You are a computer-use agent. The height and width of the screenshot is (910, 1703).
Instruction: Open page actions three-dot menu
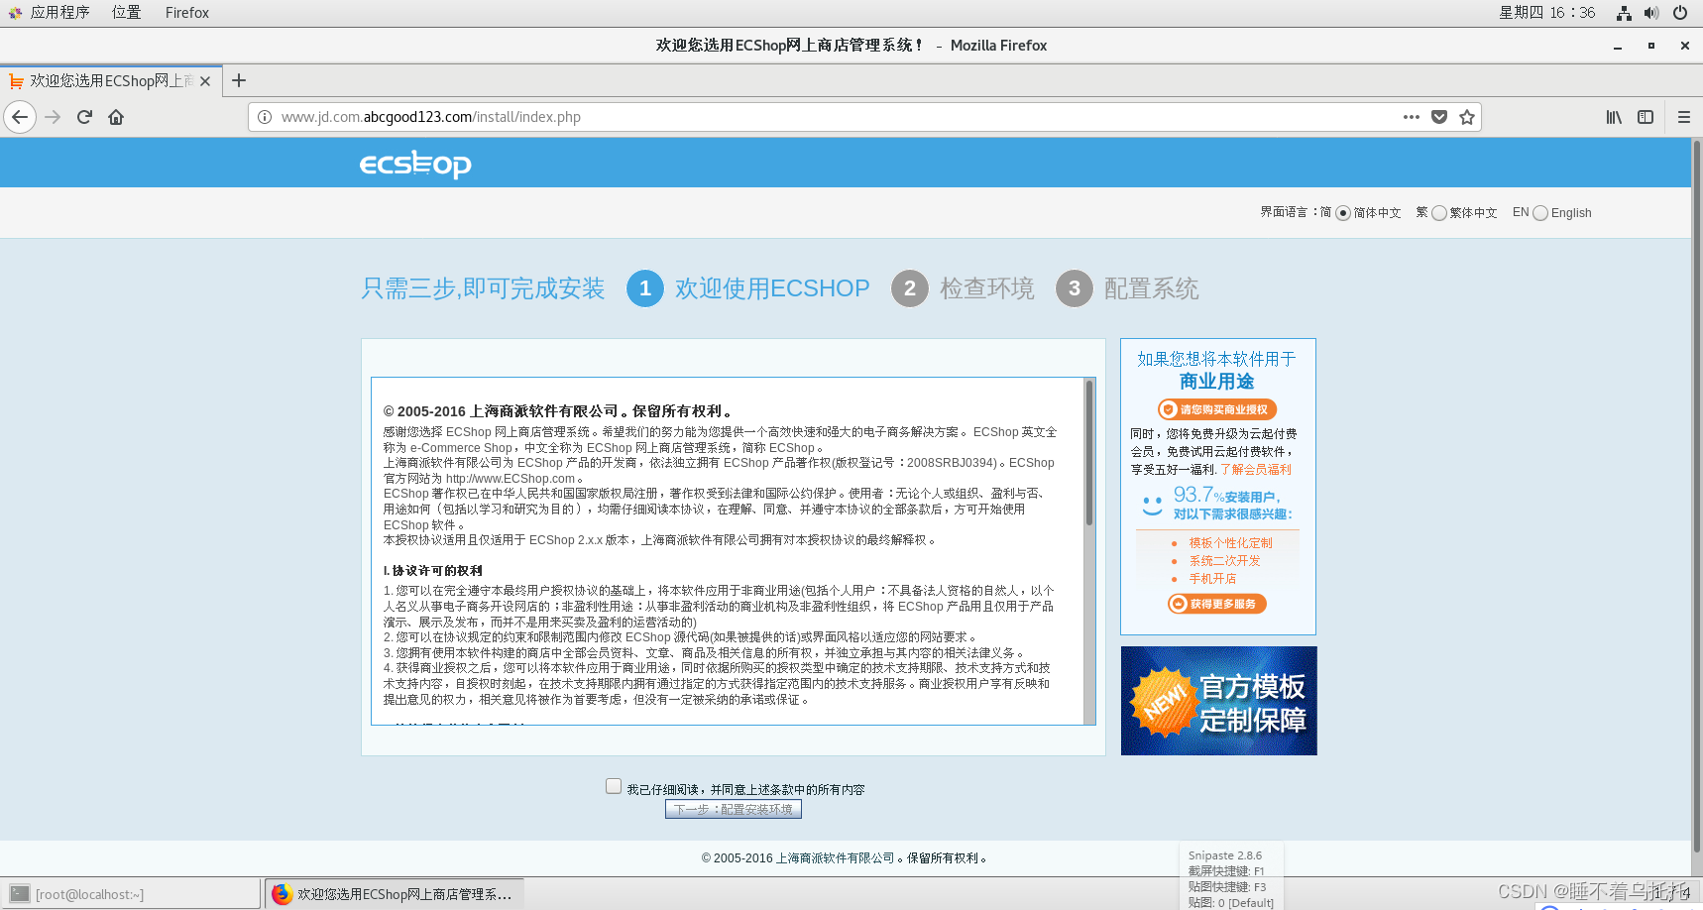(x=1412, y=117)
